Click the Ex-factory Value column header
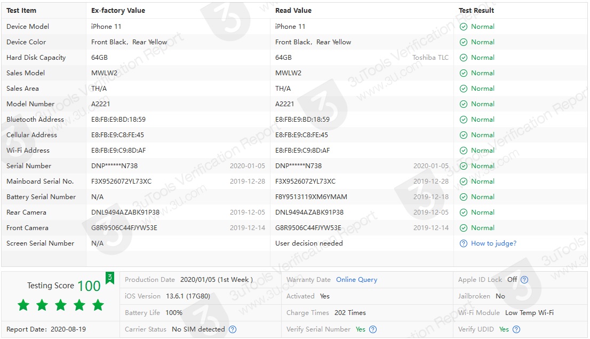Image resolution: width=590 pixels, height=339 pixels. (x=118, y=11)
